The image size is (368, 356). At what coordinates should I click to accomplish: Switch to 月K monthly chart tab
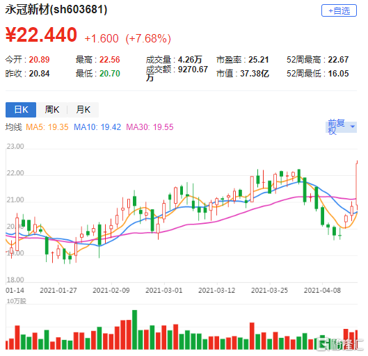point(83,110)
